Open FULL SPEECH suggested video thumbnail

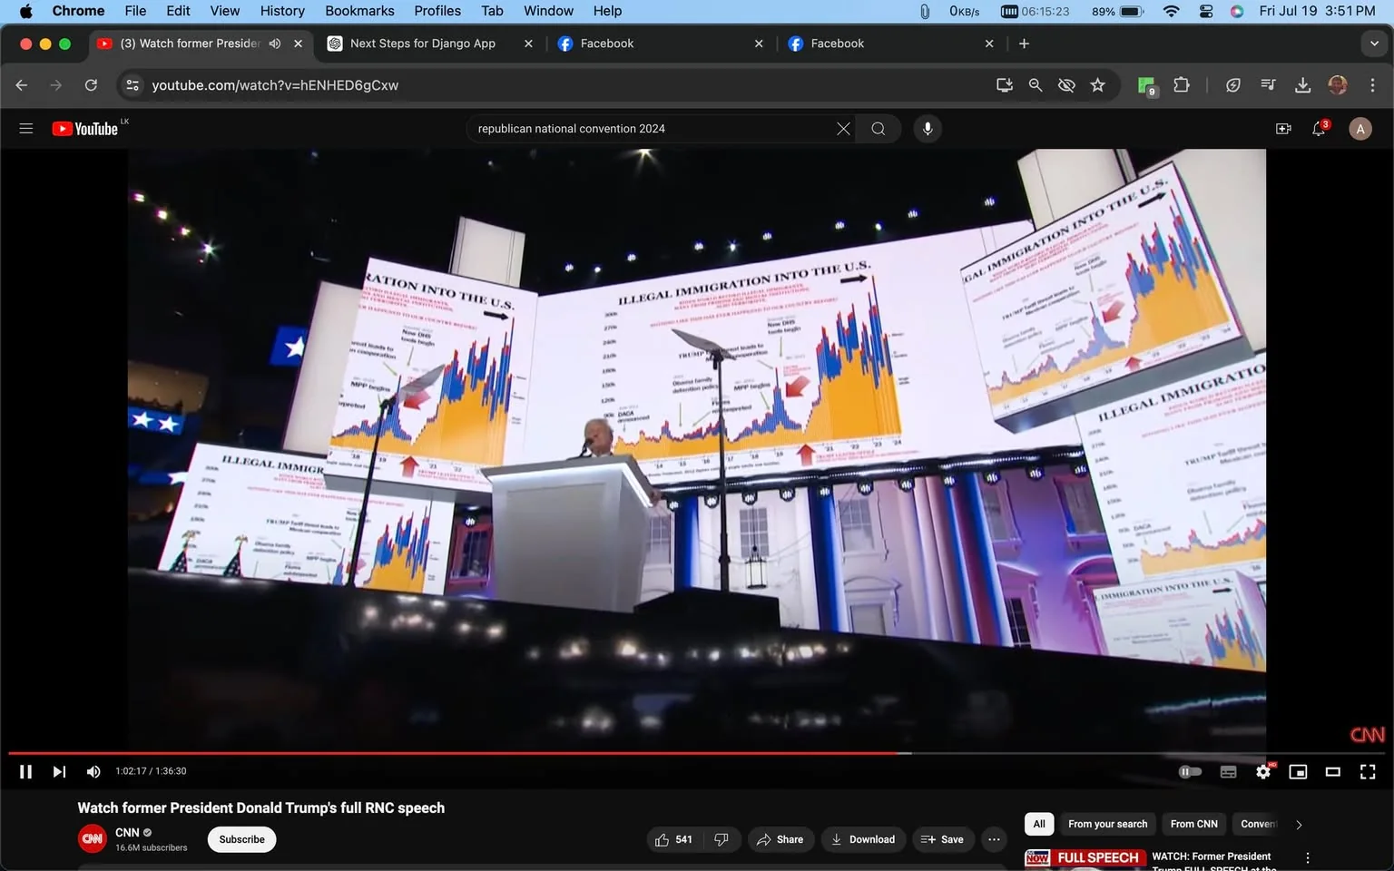point(1085,859)
